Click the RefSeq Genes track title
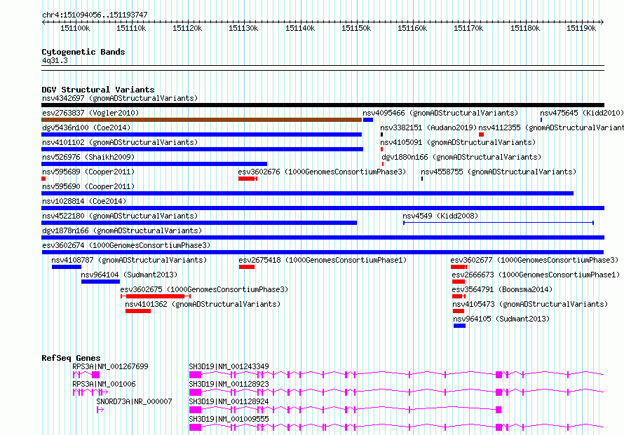This screenshot has width=624, height=435. [71, 358]
